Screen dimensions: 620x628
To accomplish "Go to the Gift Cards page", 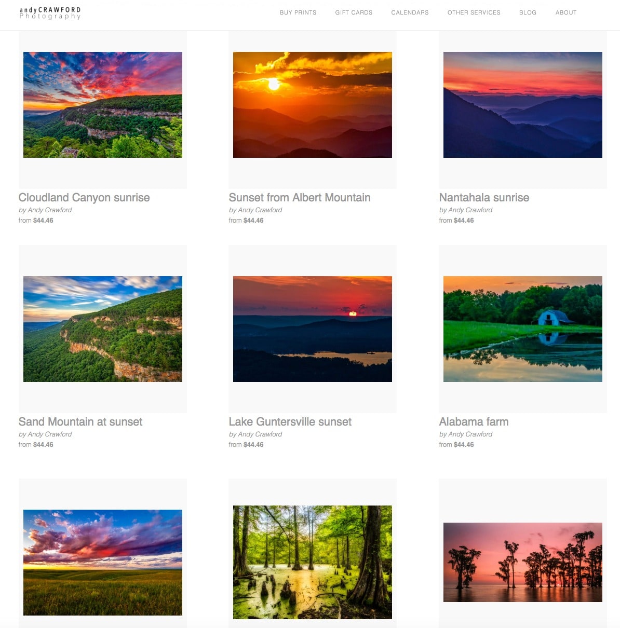I will pyautogui.click(x=354, y=12).
